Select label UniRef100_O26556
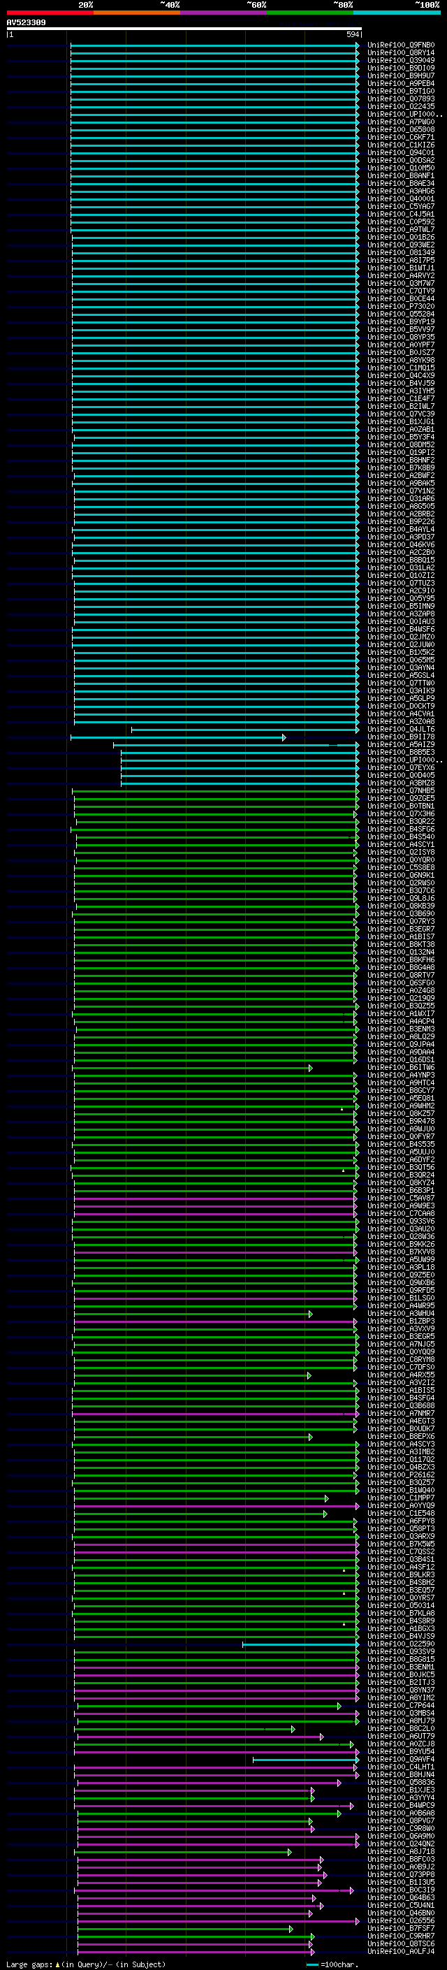This screenshot has width=447, height=1970. 401,1920
